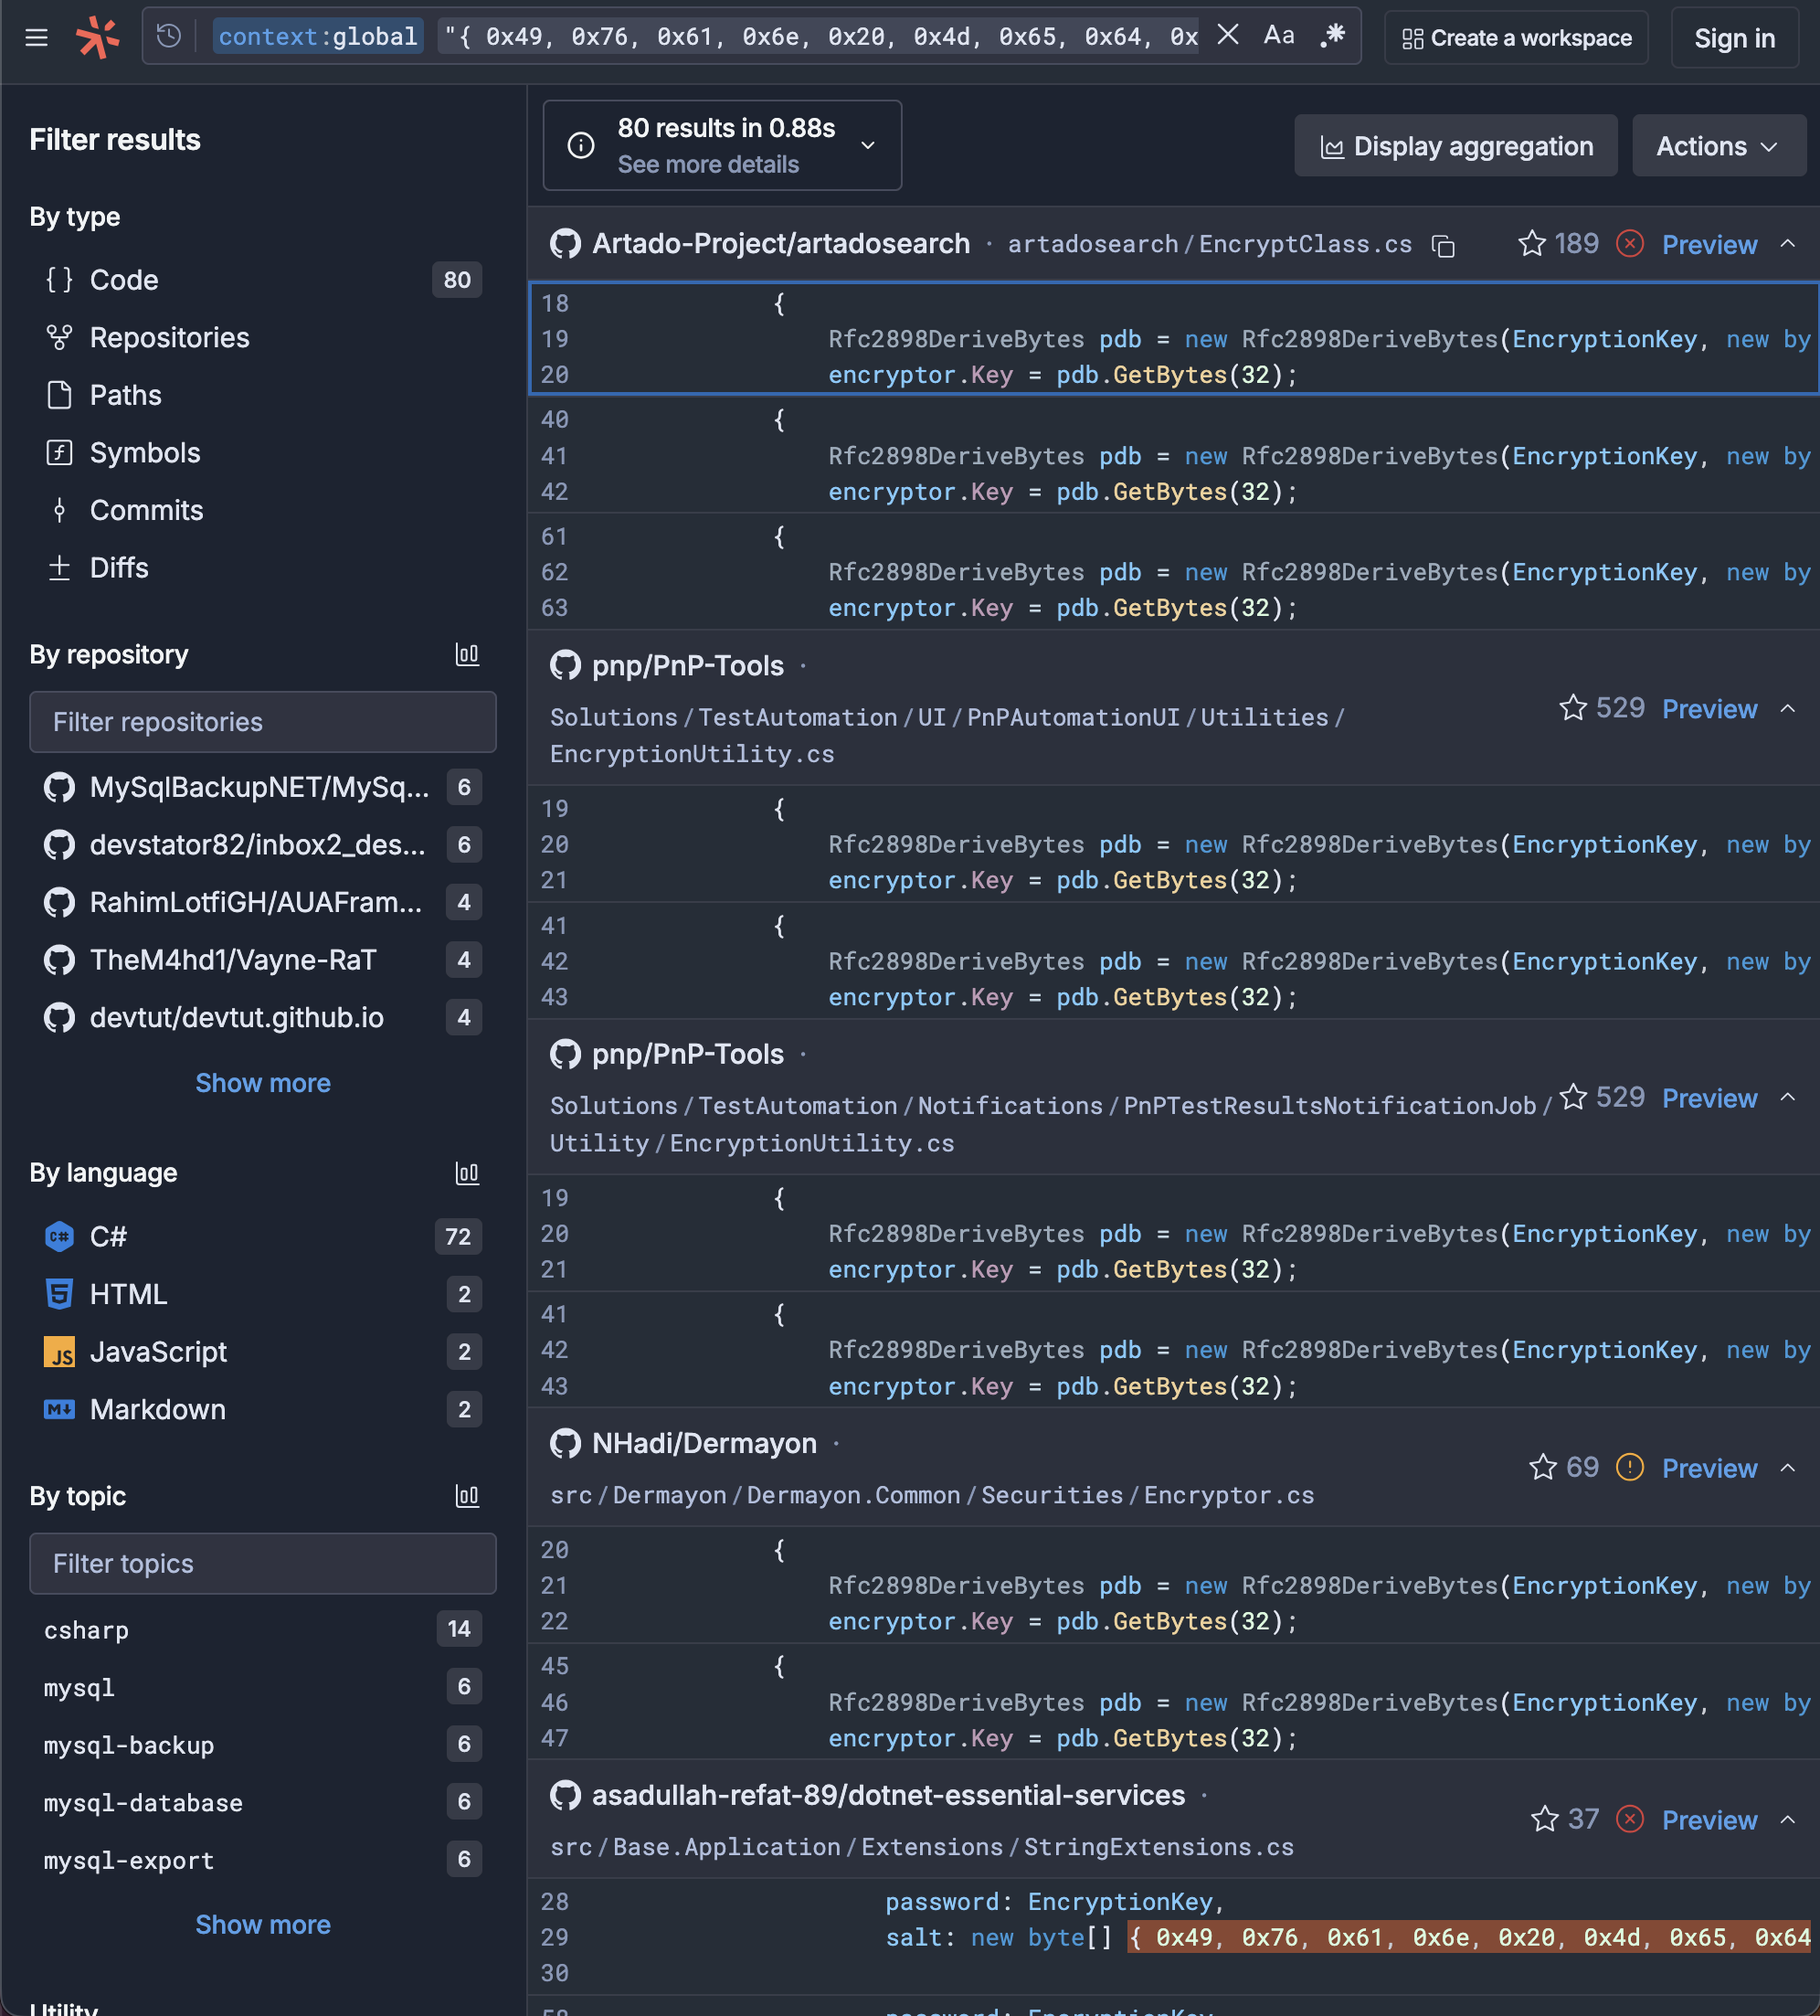This screenshot has height=2016, width=1820.
Task: Filter by Repositories type
Action: pyautogui.click(x=263, y=338)
